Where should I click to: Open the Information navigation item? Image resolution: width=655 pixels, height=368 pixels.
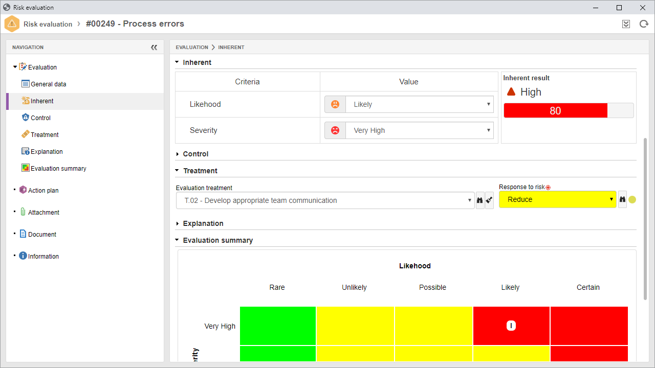43,256
